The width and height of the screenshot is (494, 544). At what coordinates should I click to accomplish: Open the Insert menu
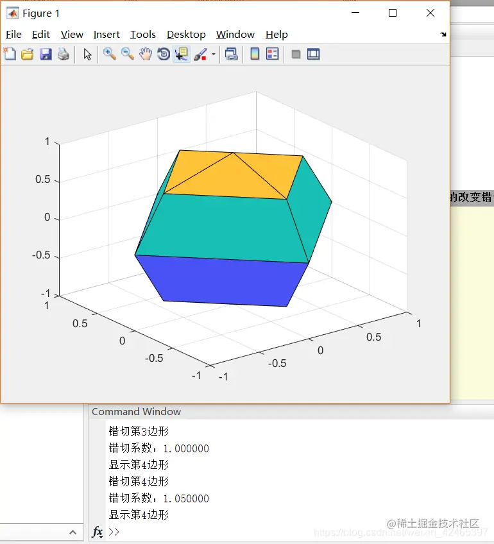pos(106,35)
